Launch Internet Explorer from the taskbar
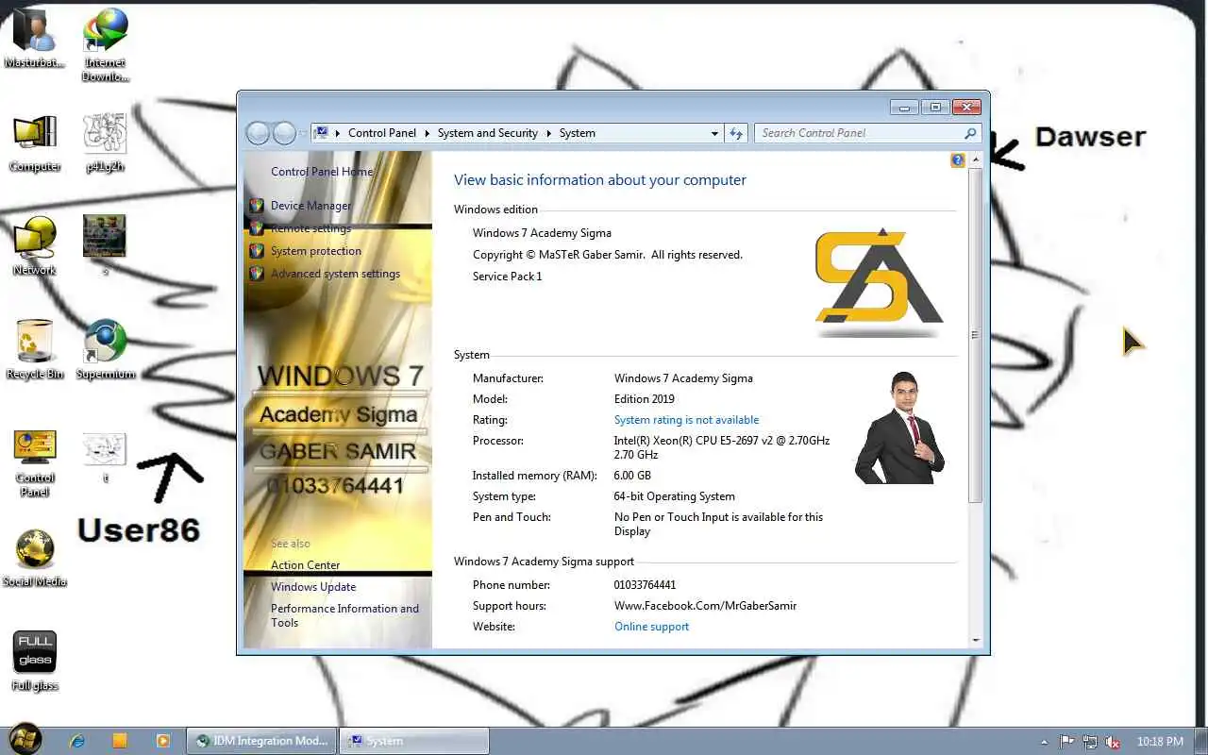Image resolution: width=1208 pixels, height=755 pixels. click(x=77, y=741)
